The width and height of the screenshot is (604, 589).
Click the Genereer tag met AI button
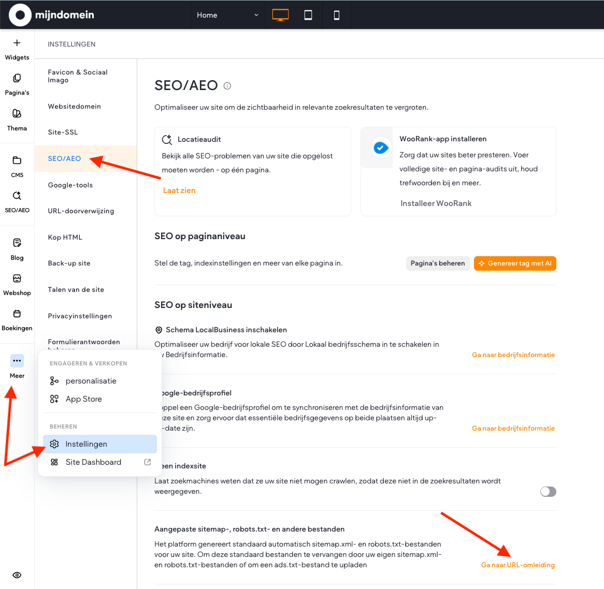[x=514, y=263]
